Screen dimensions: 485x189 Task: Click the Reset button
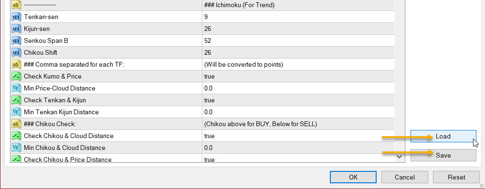pos(456,177)
